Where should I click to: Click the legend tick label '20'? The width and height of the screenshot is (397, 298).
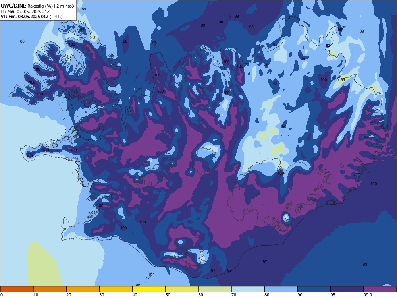(x=69, y=295)
